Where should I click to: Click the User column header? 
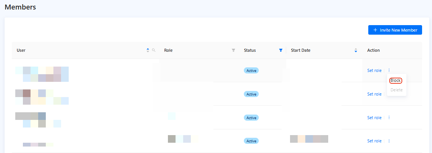21,50
